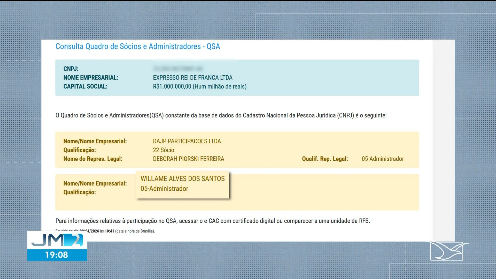Screen dimensions: 496x279
Task: Click the 22-Sócio qualification value
Action: point(164,150)
